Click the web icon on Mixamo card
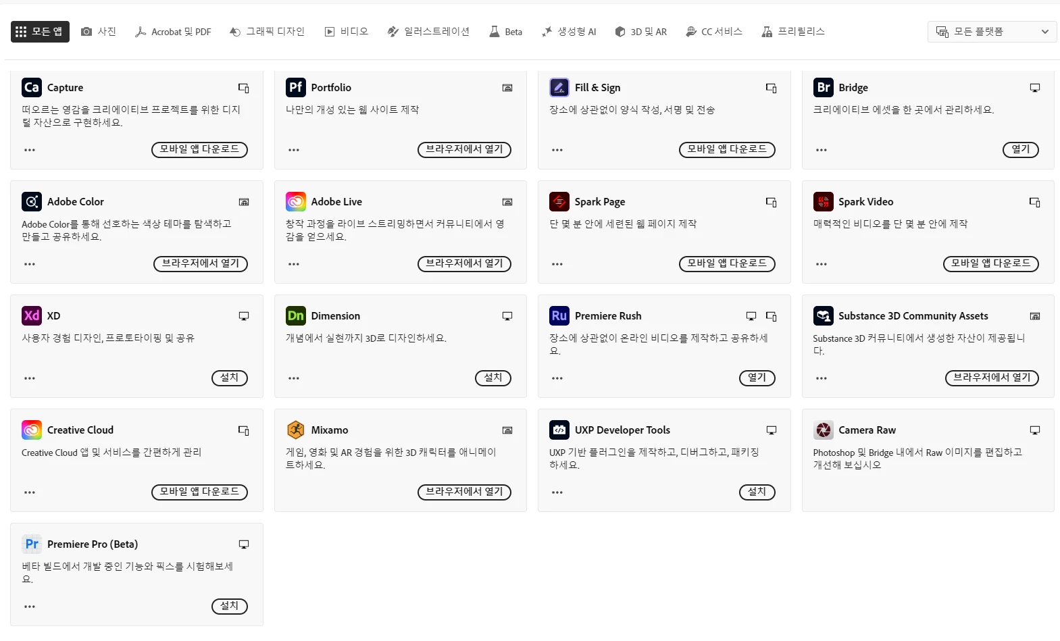This screenshot has height=641, width=1060. tap(507, 430)
